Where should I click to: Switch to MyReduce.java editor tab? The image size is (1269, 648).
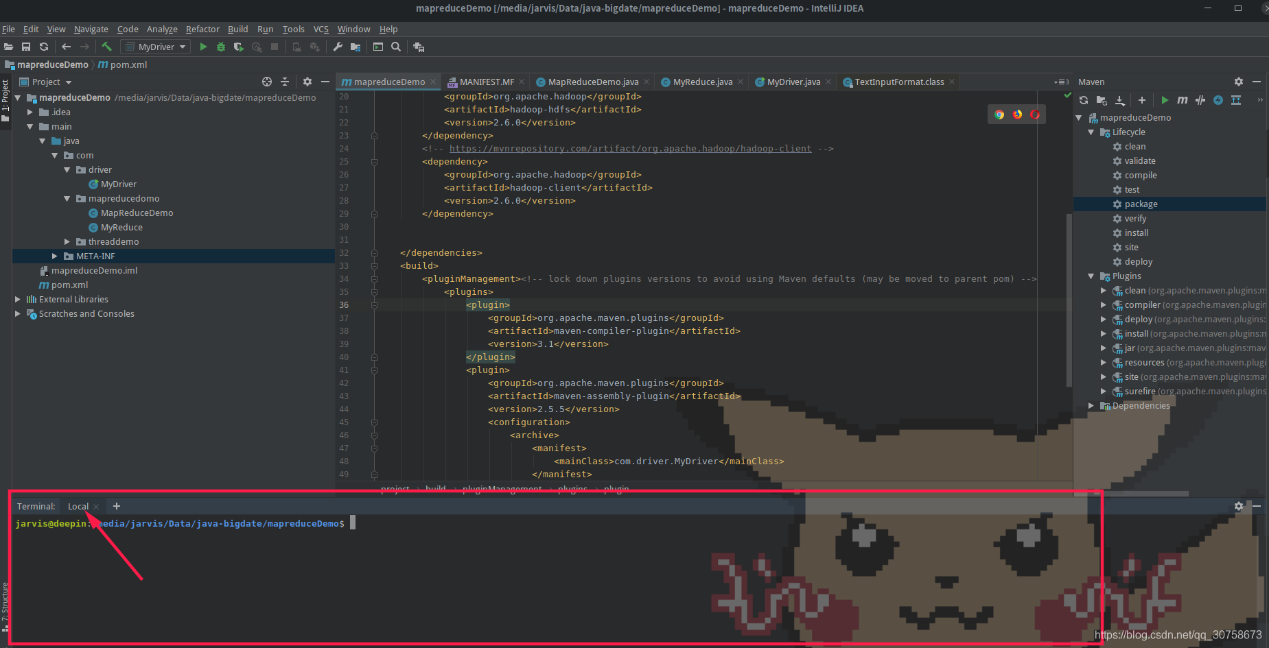(701, 82)
